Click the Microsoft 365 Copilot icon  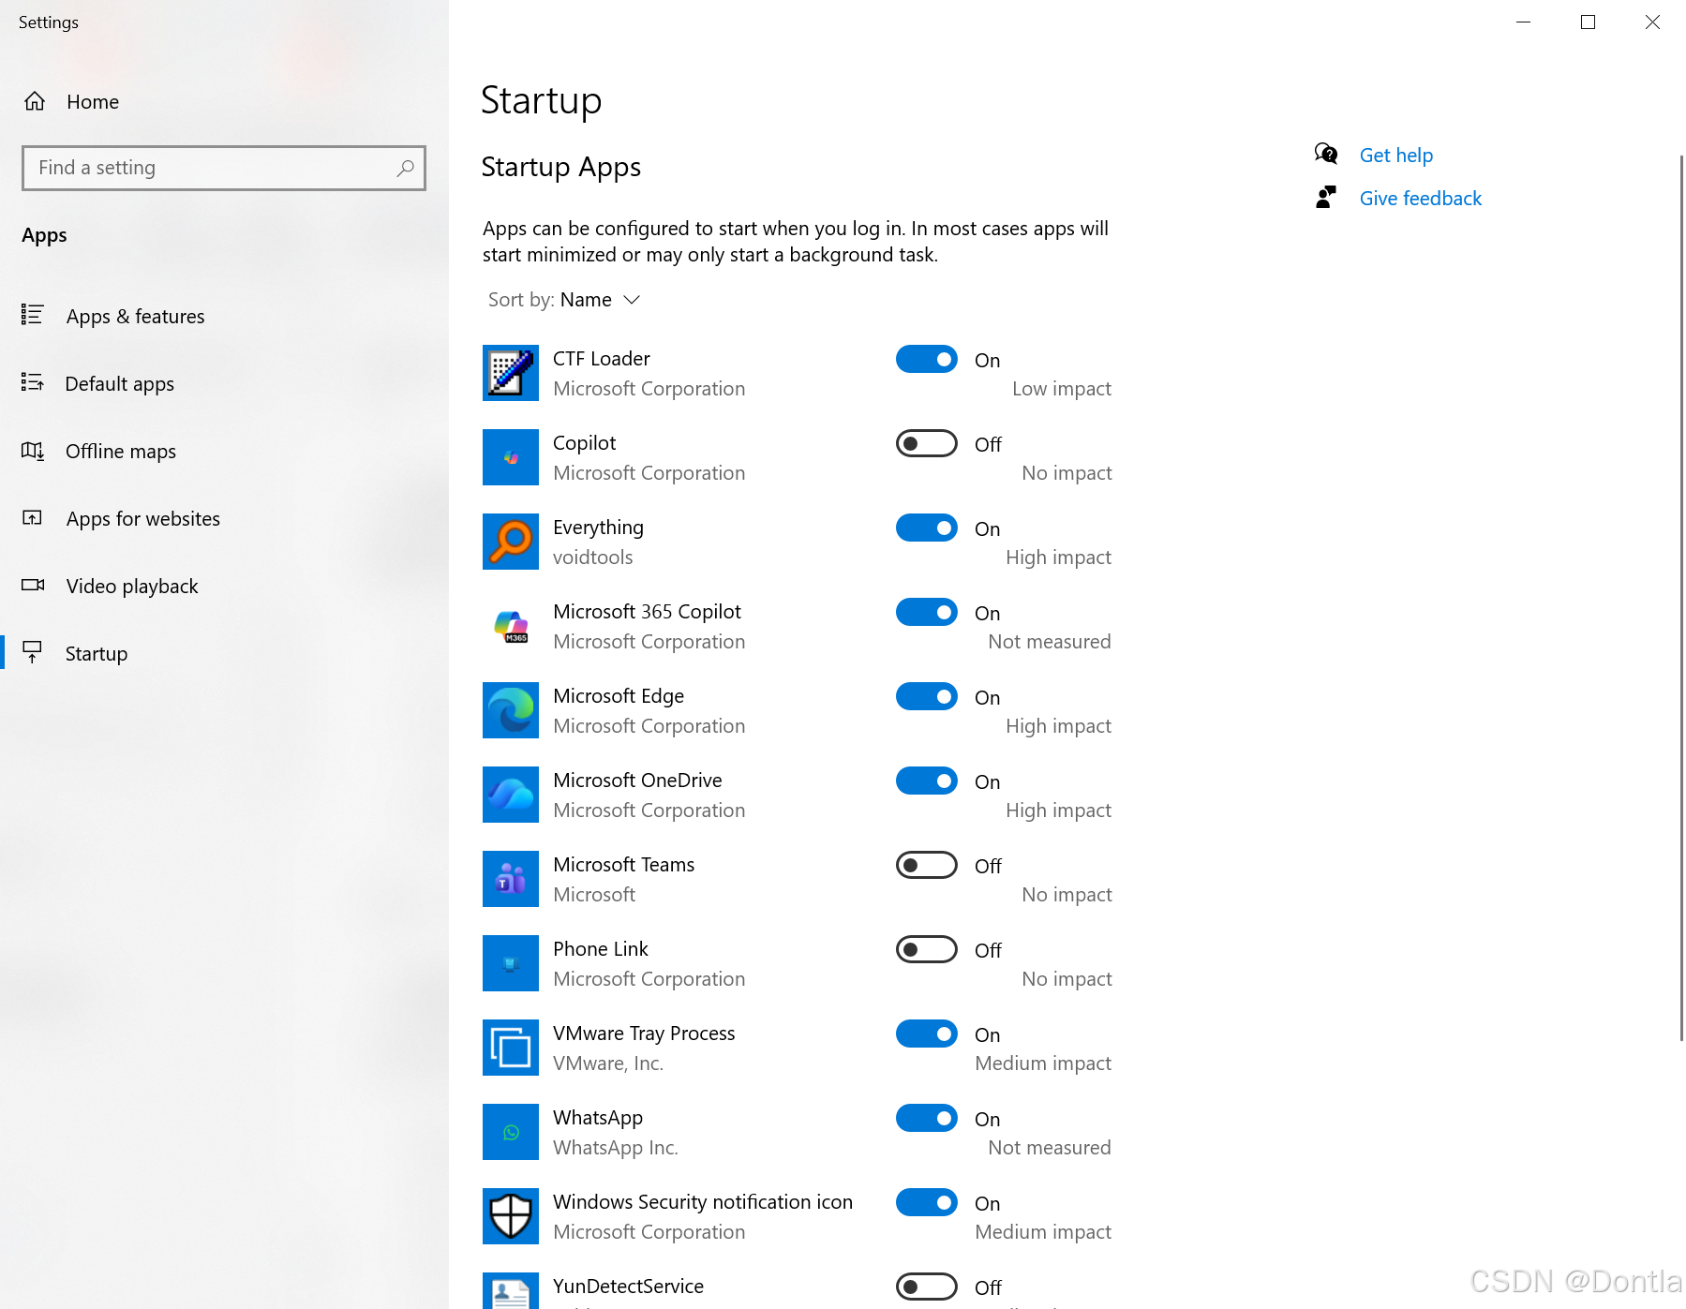[x=511, y=626]
